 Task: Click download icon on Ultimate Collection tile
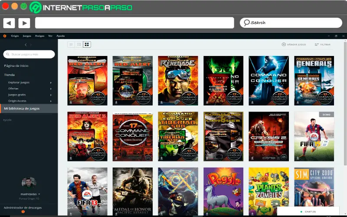coord(116,158)
